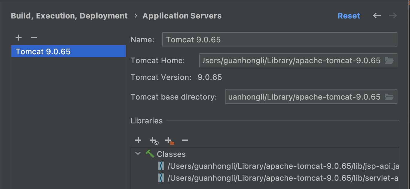Click the Libraries section heading
The width and height of the screenshot is (410, 189).
click(x=147, y=121)
